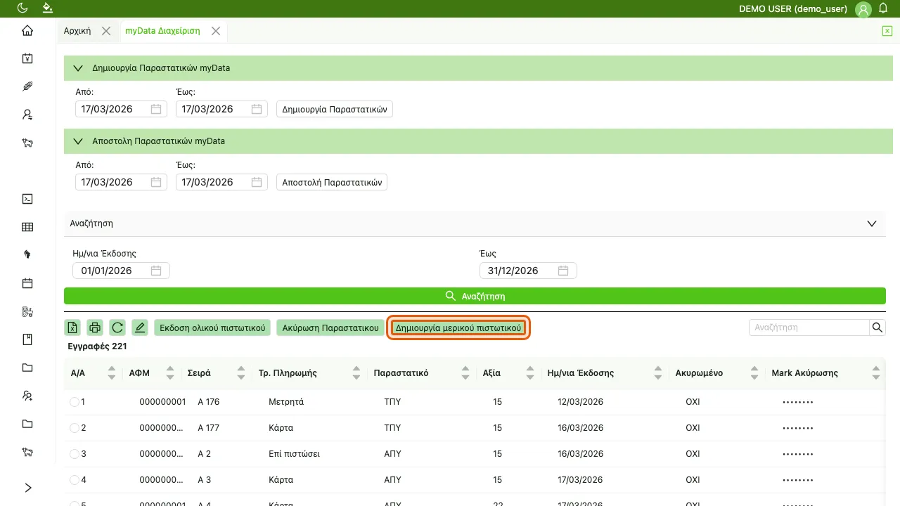Open calendar picker on Ημ/νια Έκδοσης field

tap(156, 271)
